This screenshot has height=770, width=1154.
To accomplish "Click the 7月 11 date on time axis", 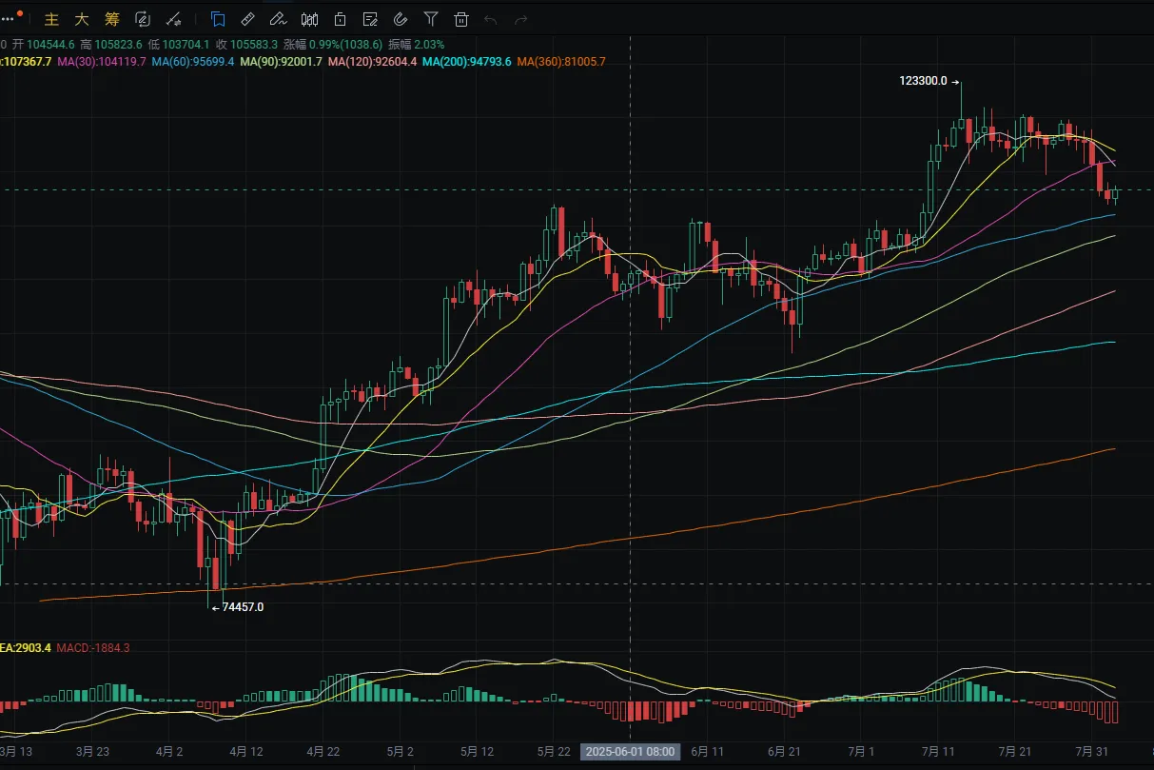I will pos(938,752).
